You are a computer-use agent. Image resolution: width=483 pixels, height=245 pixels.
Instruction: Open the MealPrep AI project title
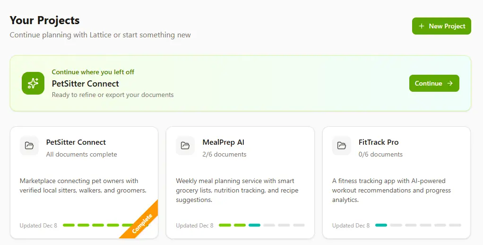coord(223,142)
